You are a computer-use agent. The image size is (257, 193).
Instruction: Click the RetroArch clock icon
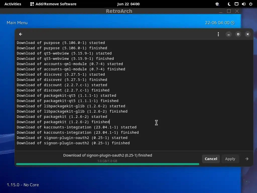point(233,23)
